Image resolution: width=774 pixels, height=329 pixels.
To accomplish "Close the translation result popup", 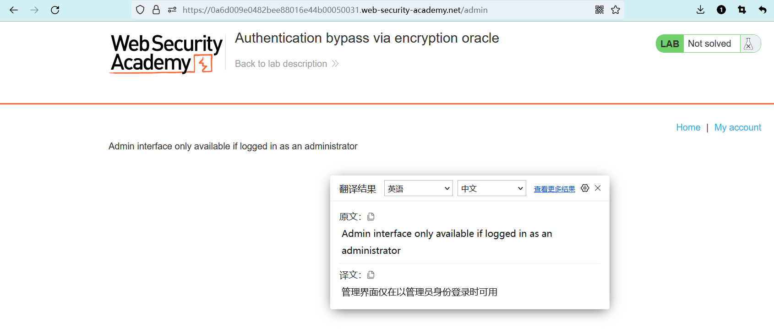I will point(598,188).
